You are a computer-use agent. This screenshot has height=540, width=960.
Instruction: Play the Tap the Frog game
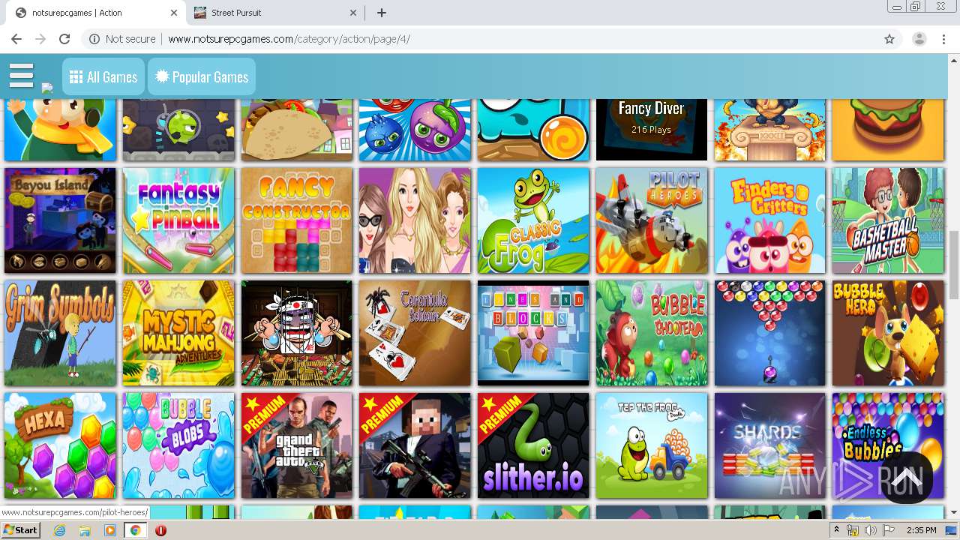[x=651, y=445]
